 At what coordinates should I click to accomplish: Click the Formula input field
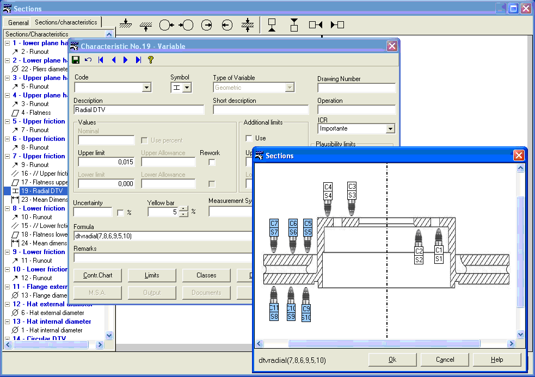coord(163,236)
